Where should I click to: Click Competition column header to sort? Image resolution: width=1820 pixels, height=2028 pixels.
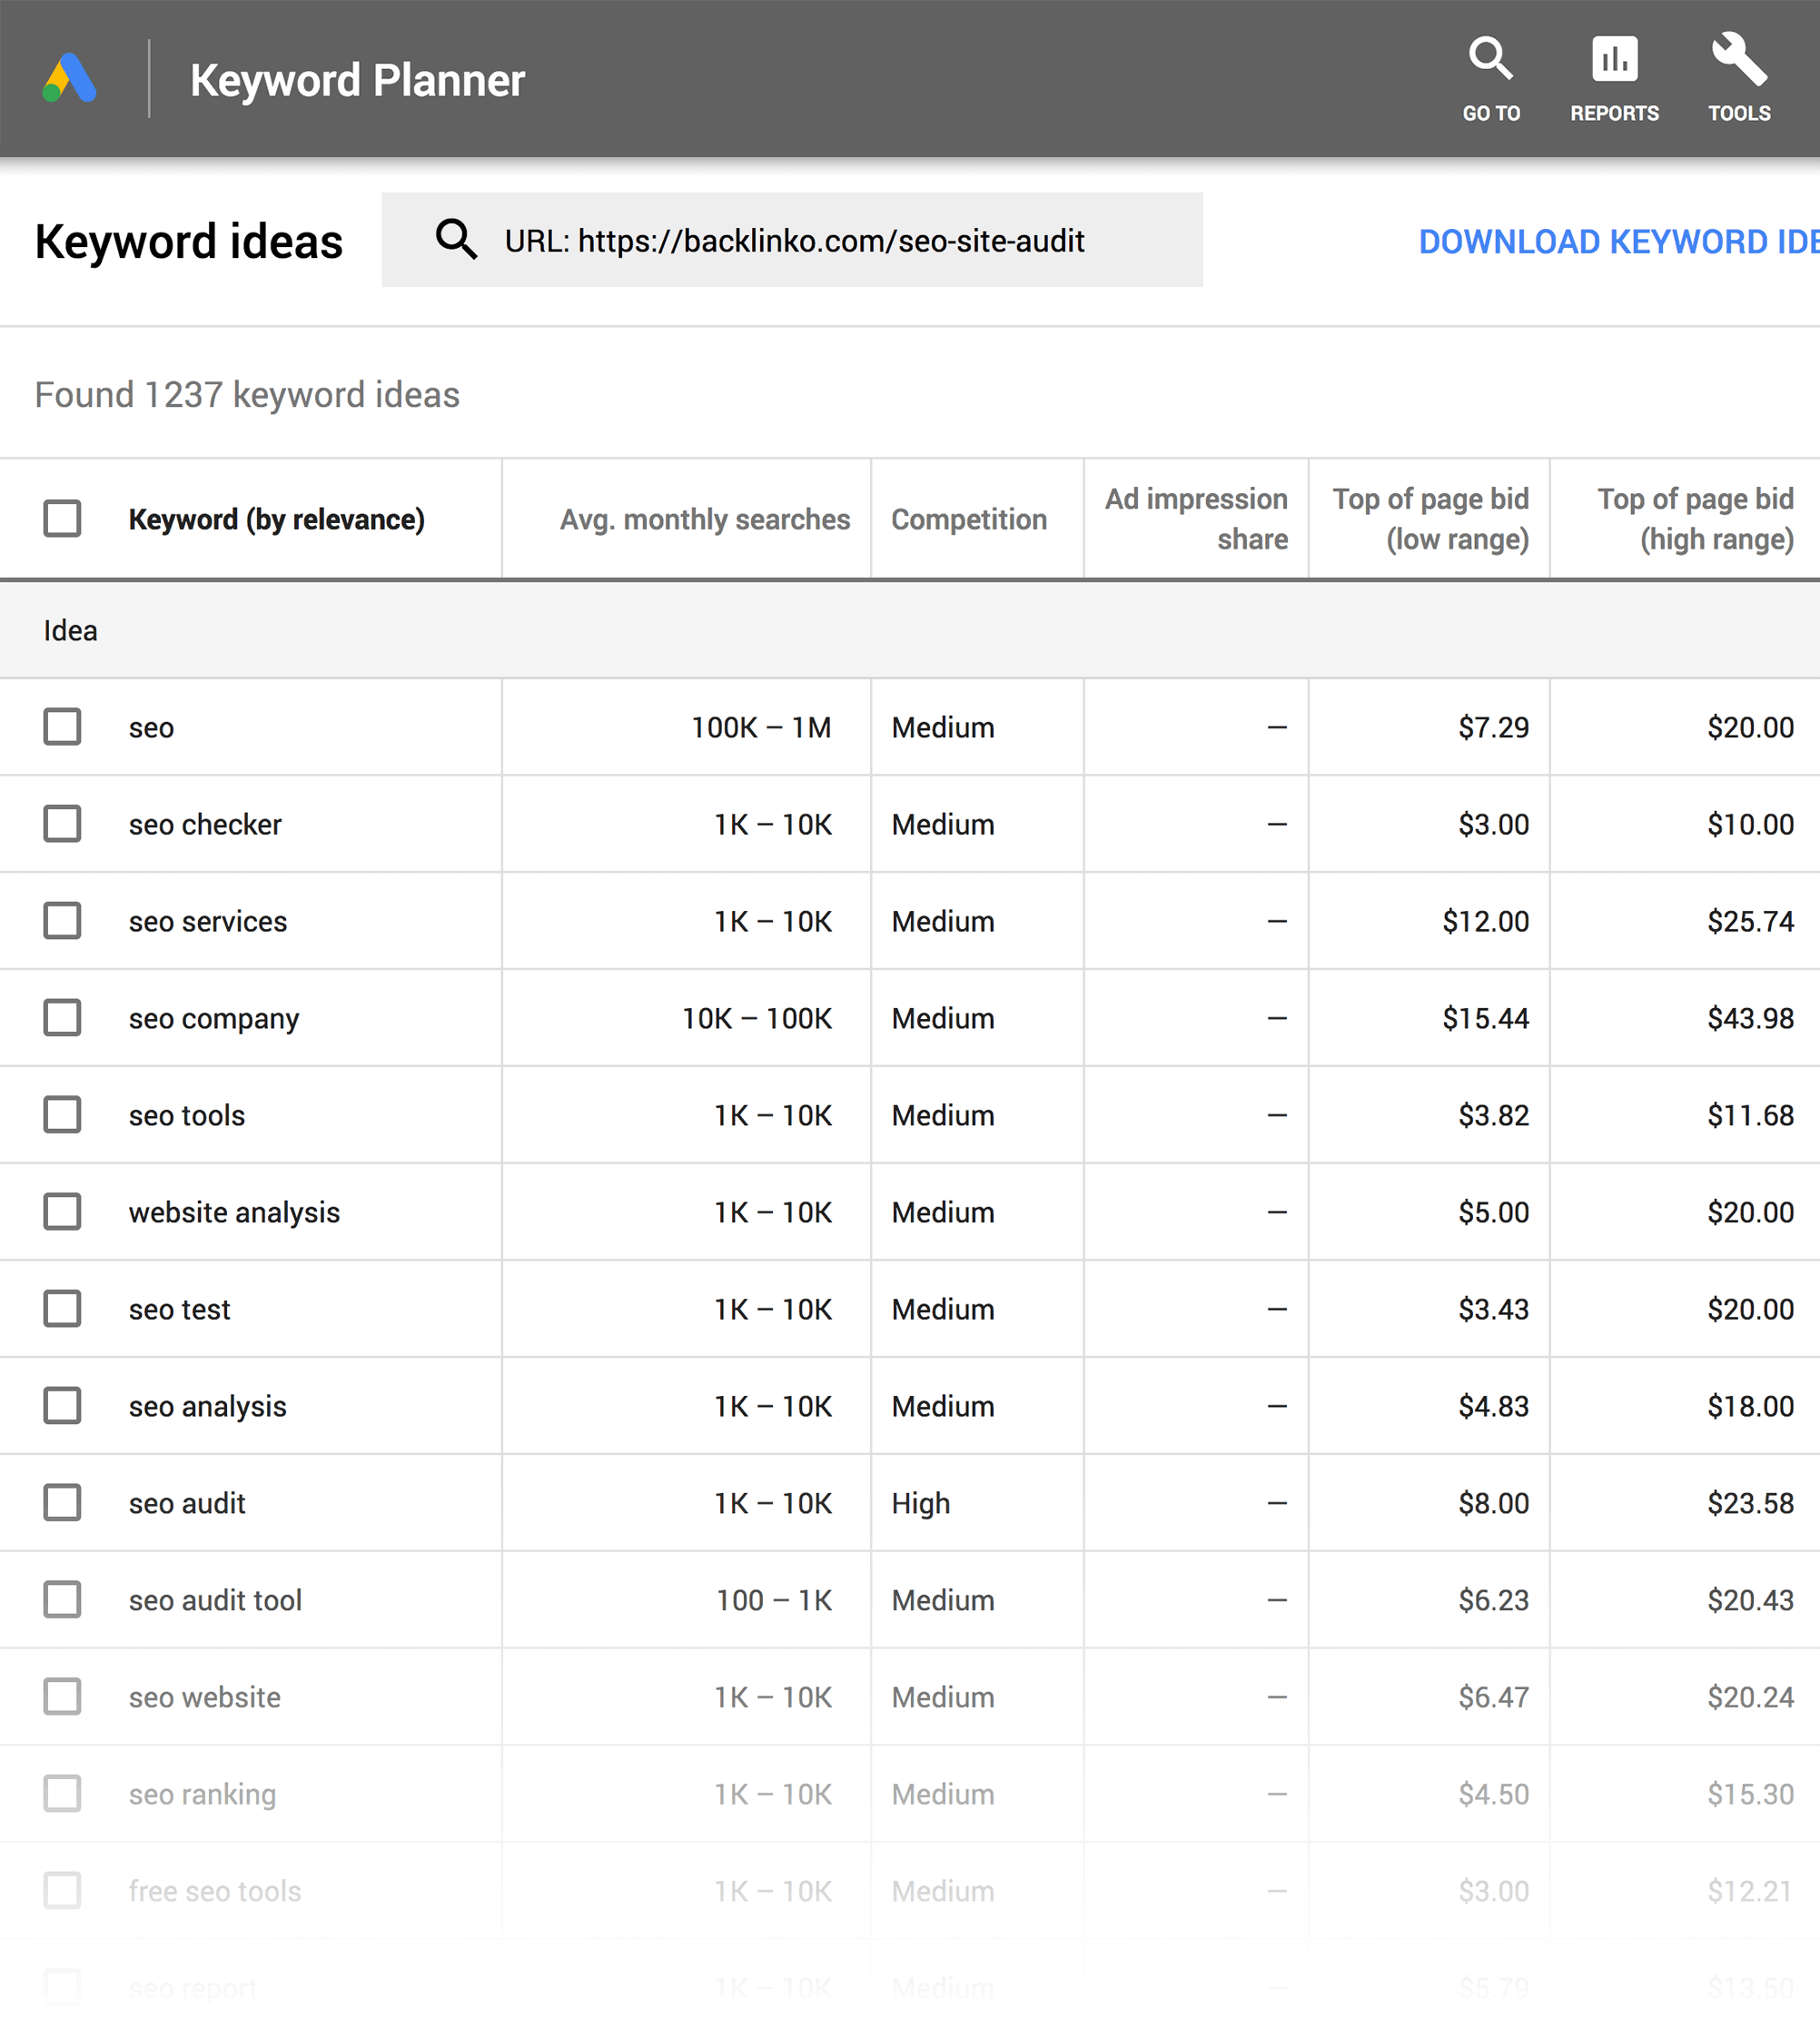pos(966,517)
